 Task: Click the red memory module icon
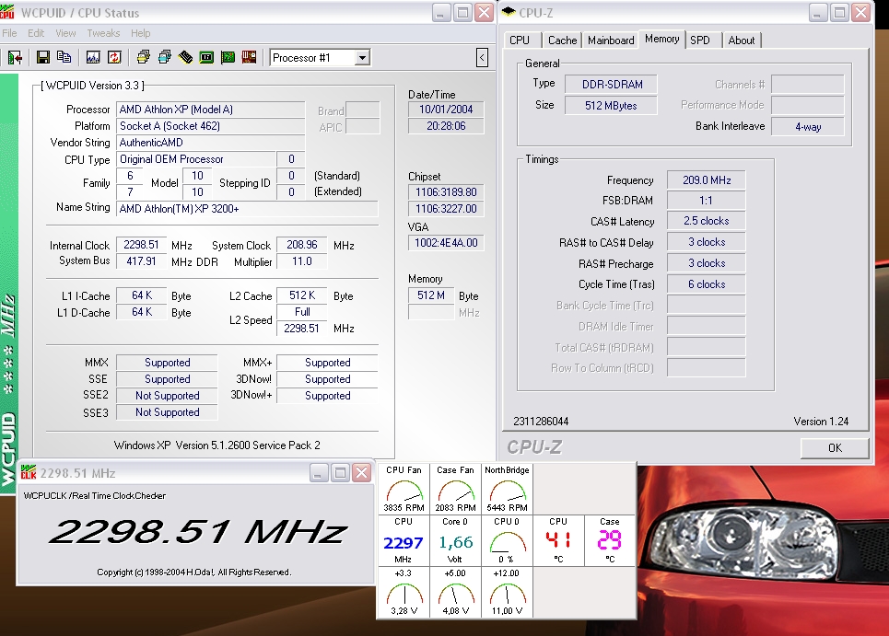point(247,57)
